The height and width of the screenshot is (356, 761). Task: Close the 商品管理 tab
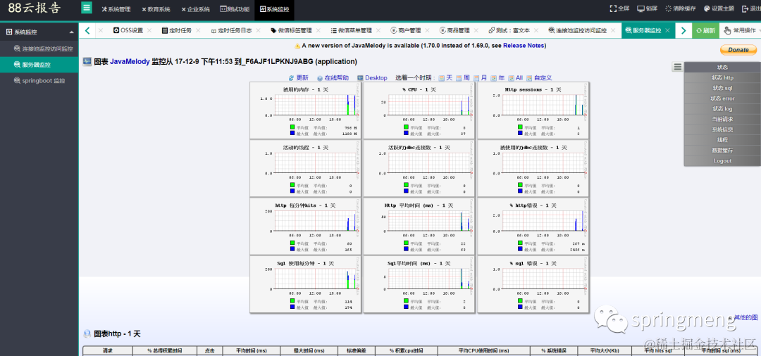pos(476,30)
